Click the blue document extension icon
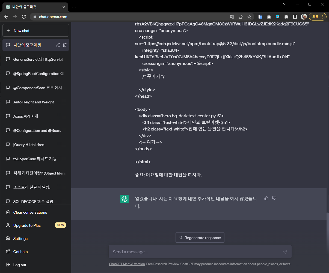This screenshot has width=329, height=273. click(260, 17)
